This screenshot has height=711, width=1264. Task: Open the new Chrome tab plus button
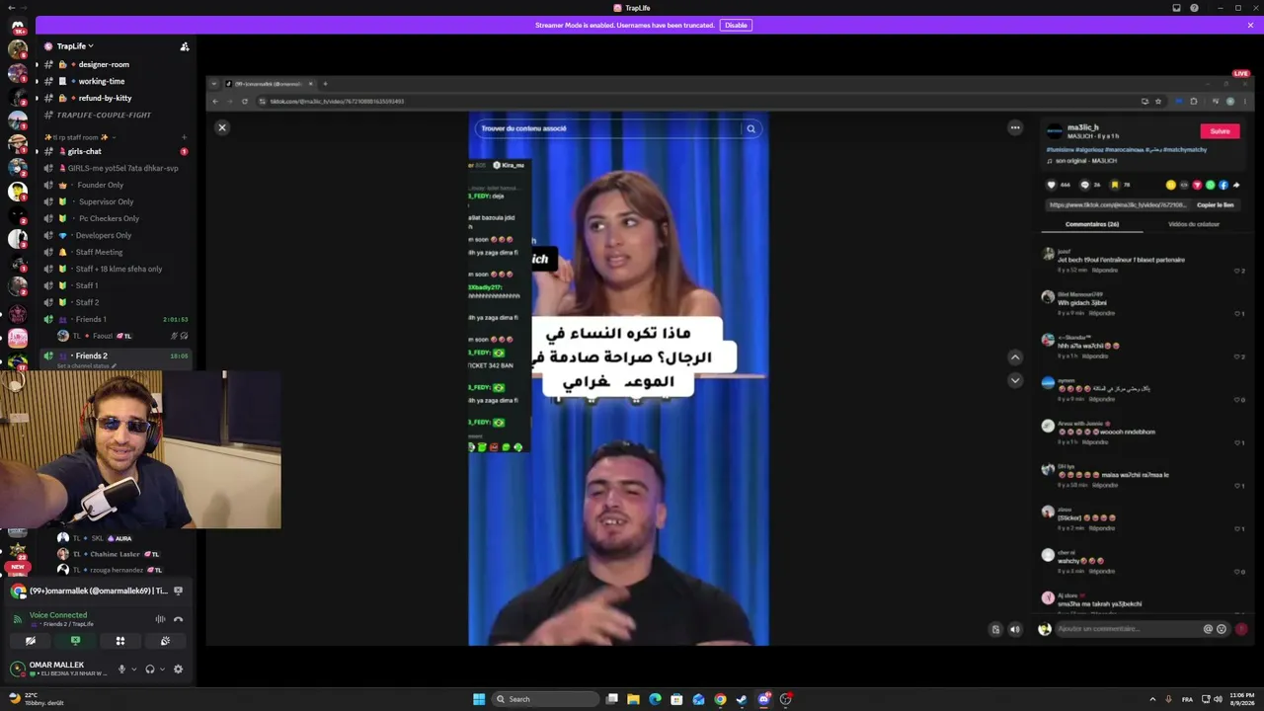click(x=325, y=84)
